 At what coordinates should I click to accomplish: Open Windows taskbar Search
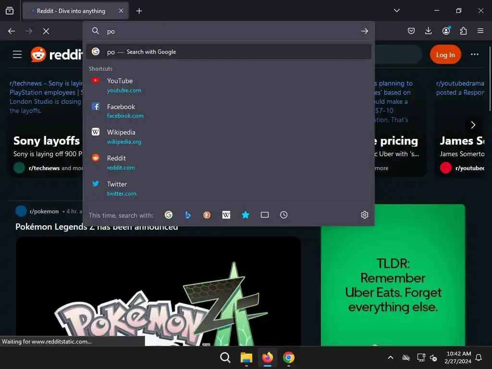tap(225, 357)
